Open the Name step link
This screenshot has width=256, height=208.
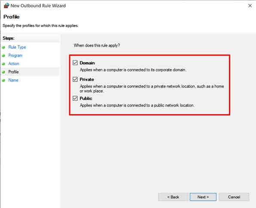point(13,80)
